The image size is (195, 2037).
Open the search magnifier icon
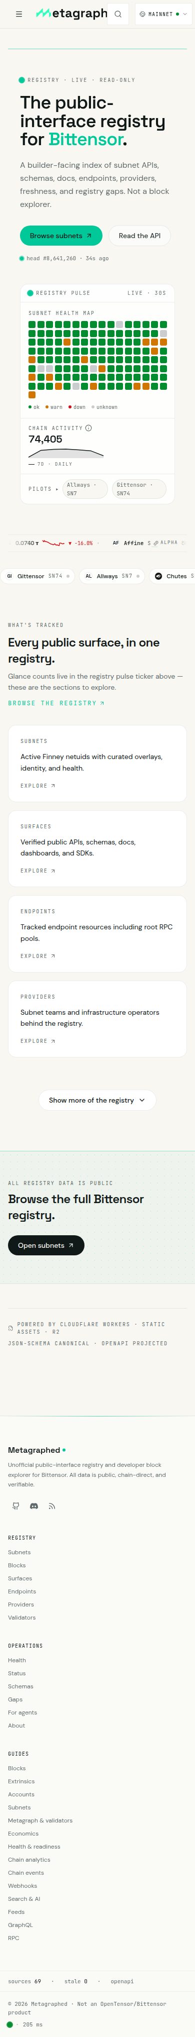tap(118, 14)
